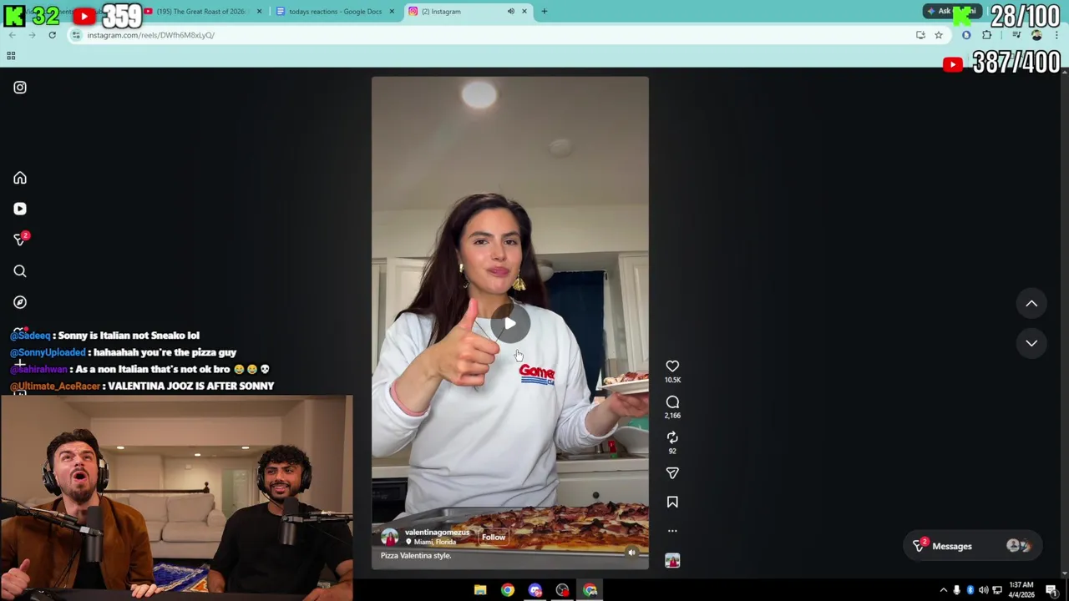Open the blue document extension icon
1069x601 pixels.
coord(966,35)
